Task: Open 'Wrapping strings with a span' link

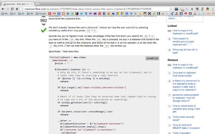Action: 185,51
